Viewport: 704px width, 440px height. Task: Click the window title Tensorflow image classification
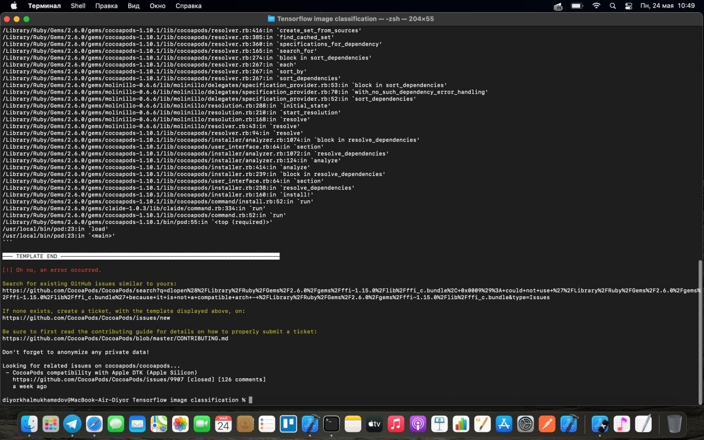328,19
